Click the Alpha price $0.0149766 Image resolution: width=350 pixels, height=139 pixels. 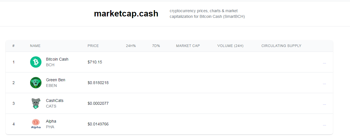click(98, 124)
